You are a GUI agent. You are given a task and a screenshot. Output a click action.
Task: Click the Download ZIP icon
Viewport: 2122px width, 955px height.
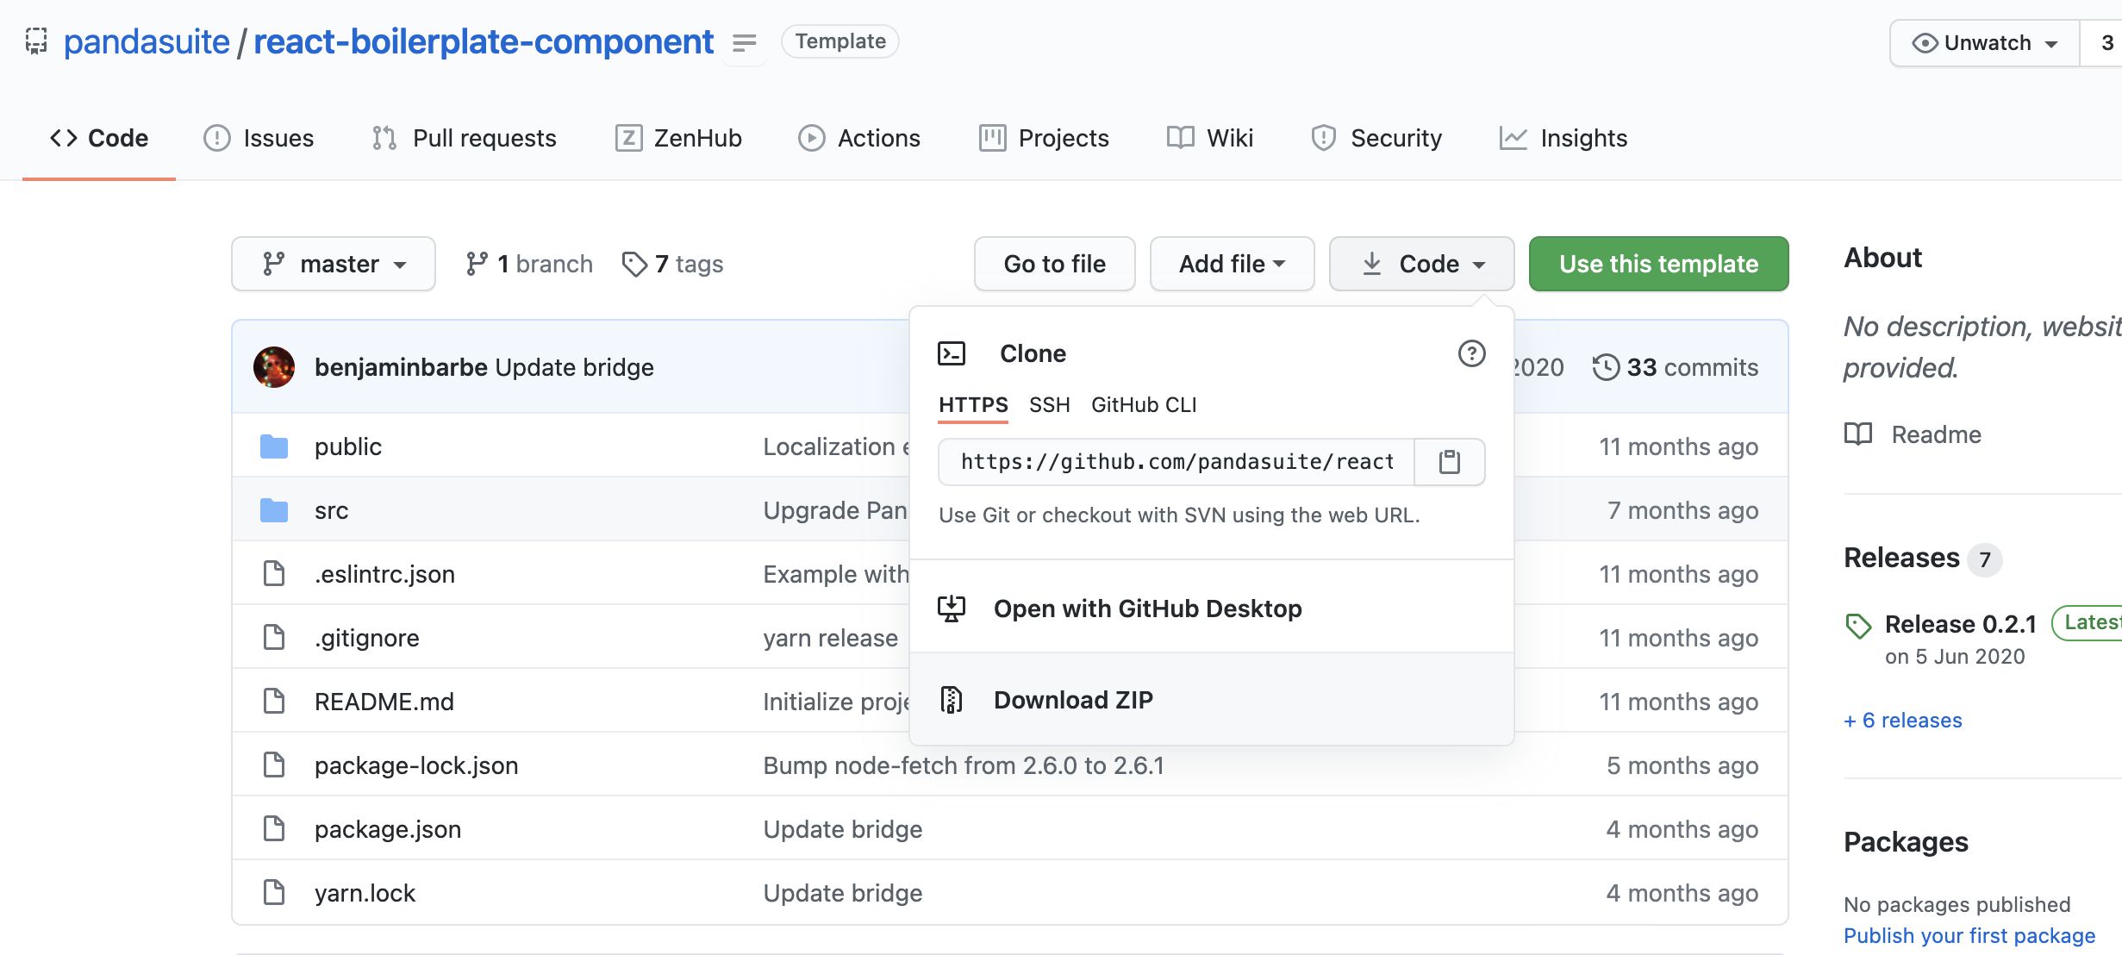pyautogui.click(x=952, y=699)
